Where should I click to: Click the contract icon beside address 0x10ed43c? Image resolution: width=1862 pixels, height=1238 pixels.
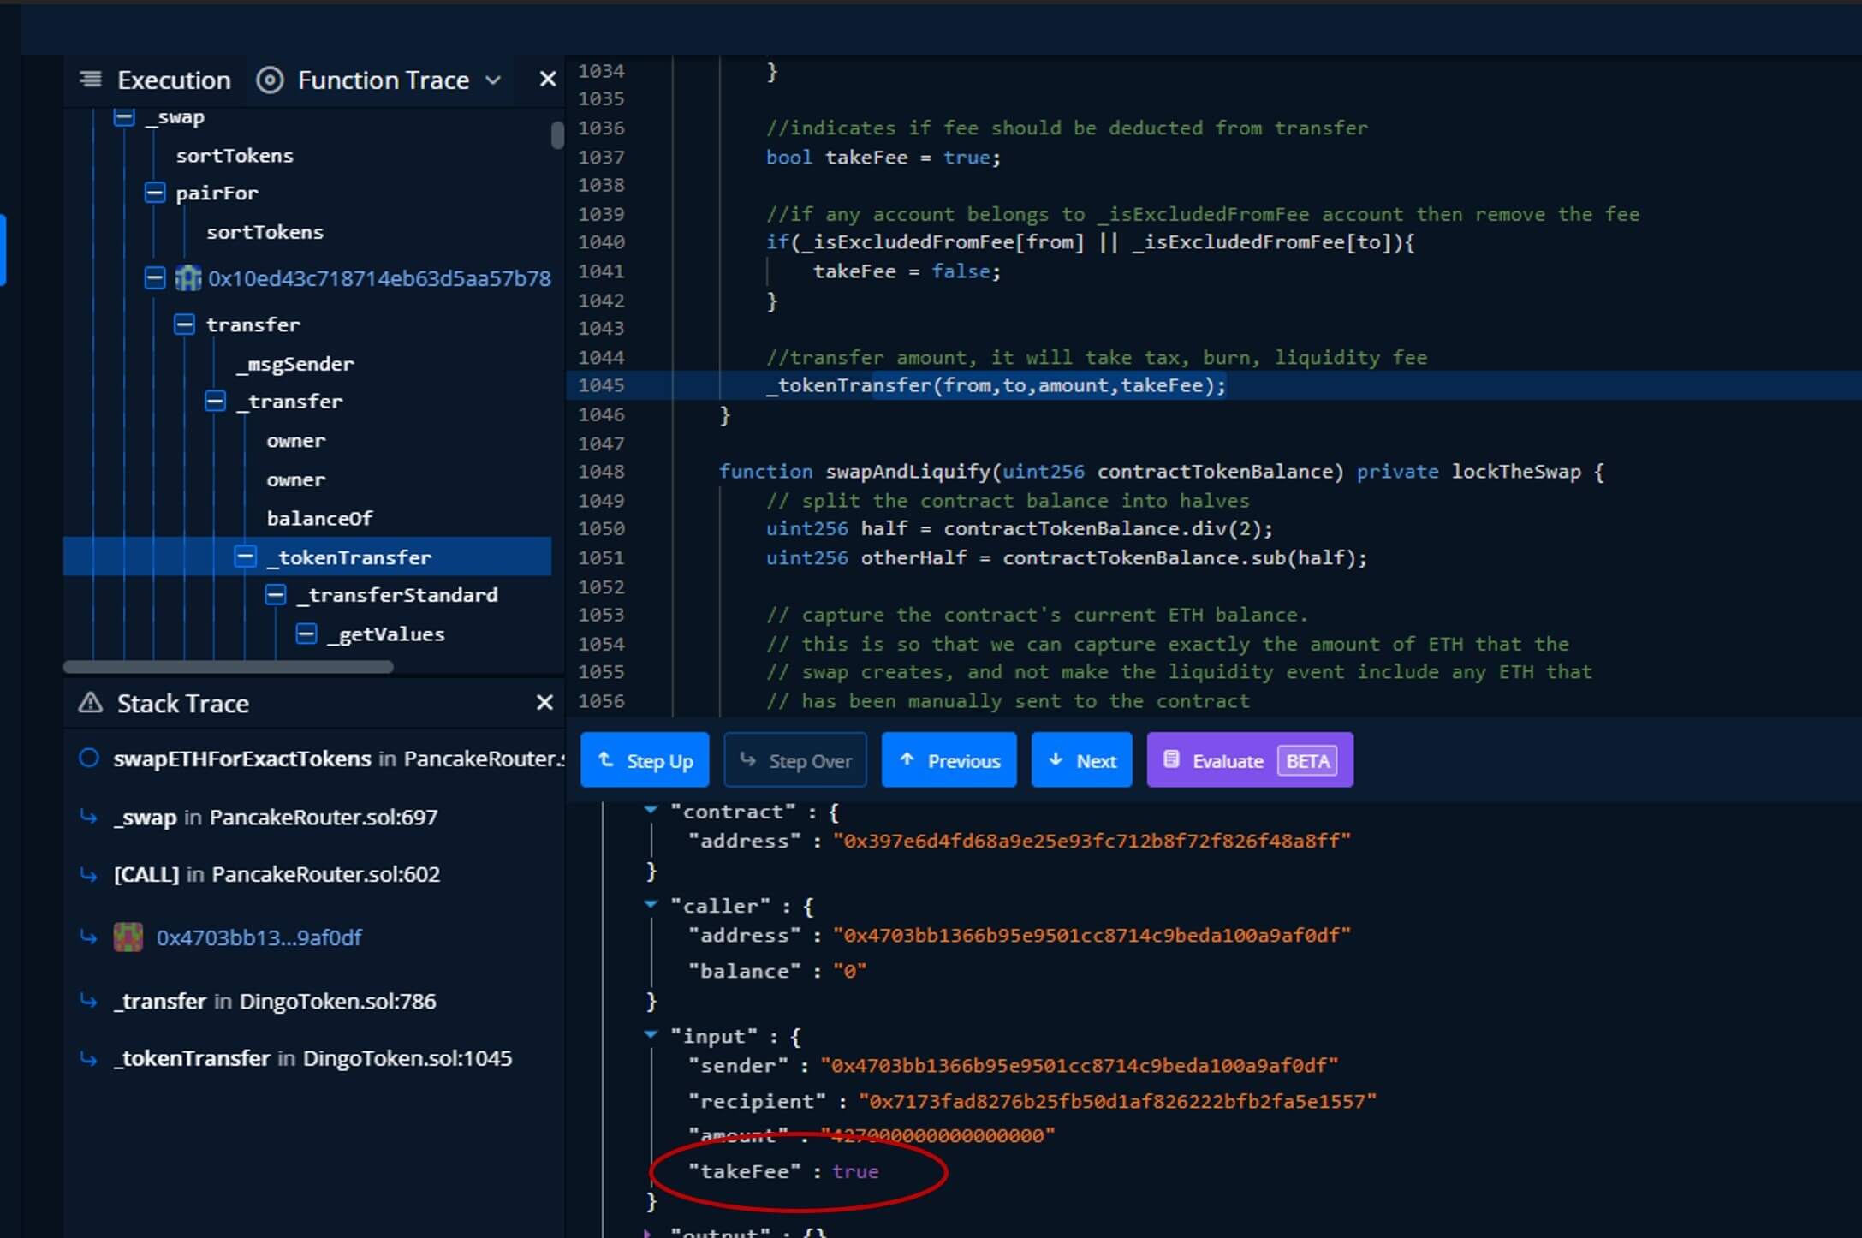pyautogui.click(x=187, y=278)
